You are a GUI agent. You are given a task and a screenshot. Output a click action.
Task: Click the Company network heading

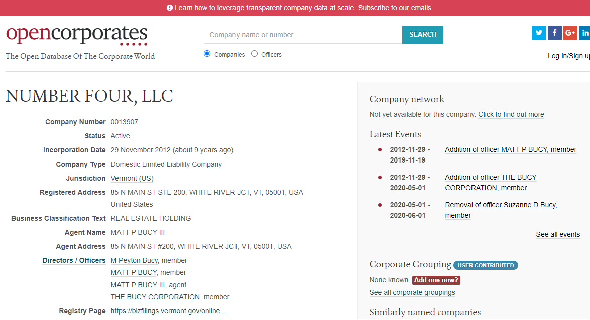point(407,99)
